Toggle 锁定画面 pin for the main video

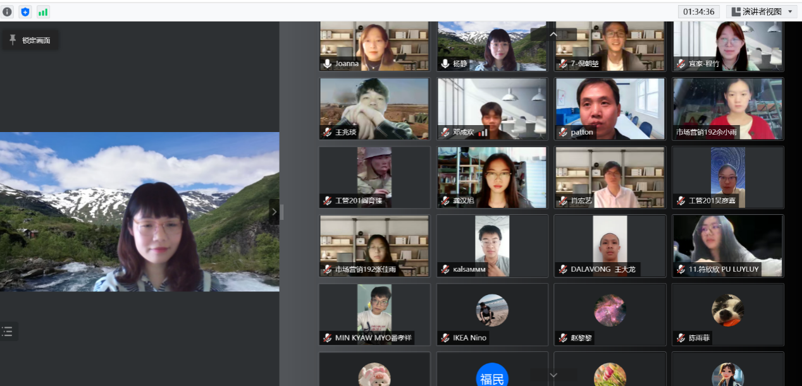[x=30, y=40]
